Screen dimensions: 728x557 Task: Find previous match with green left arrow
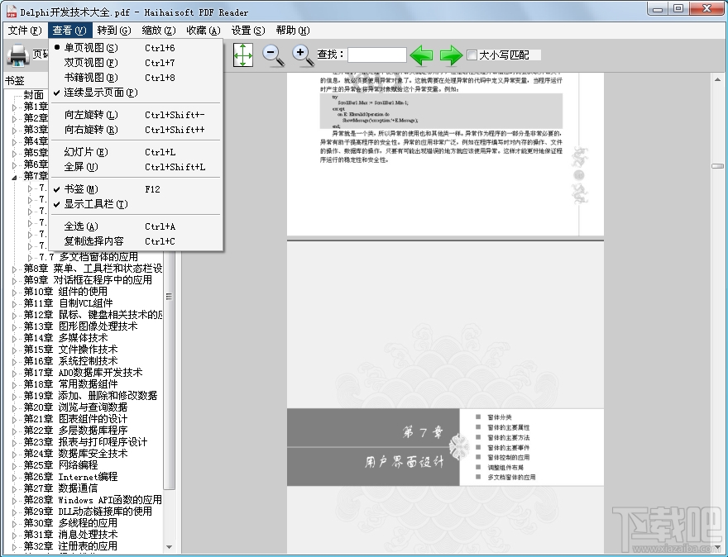tap(421, 55)
